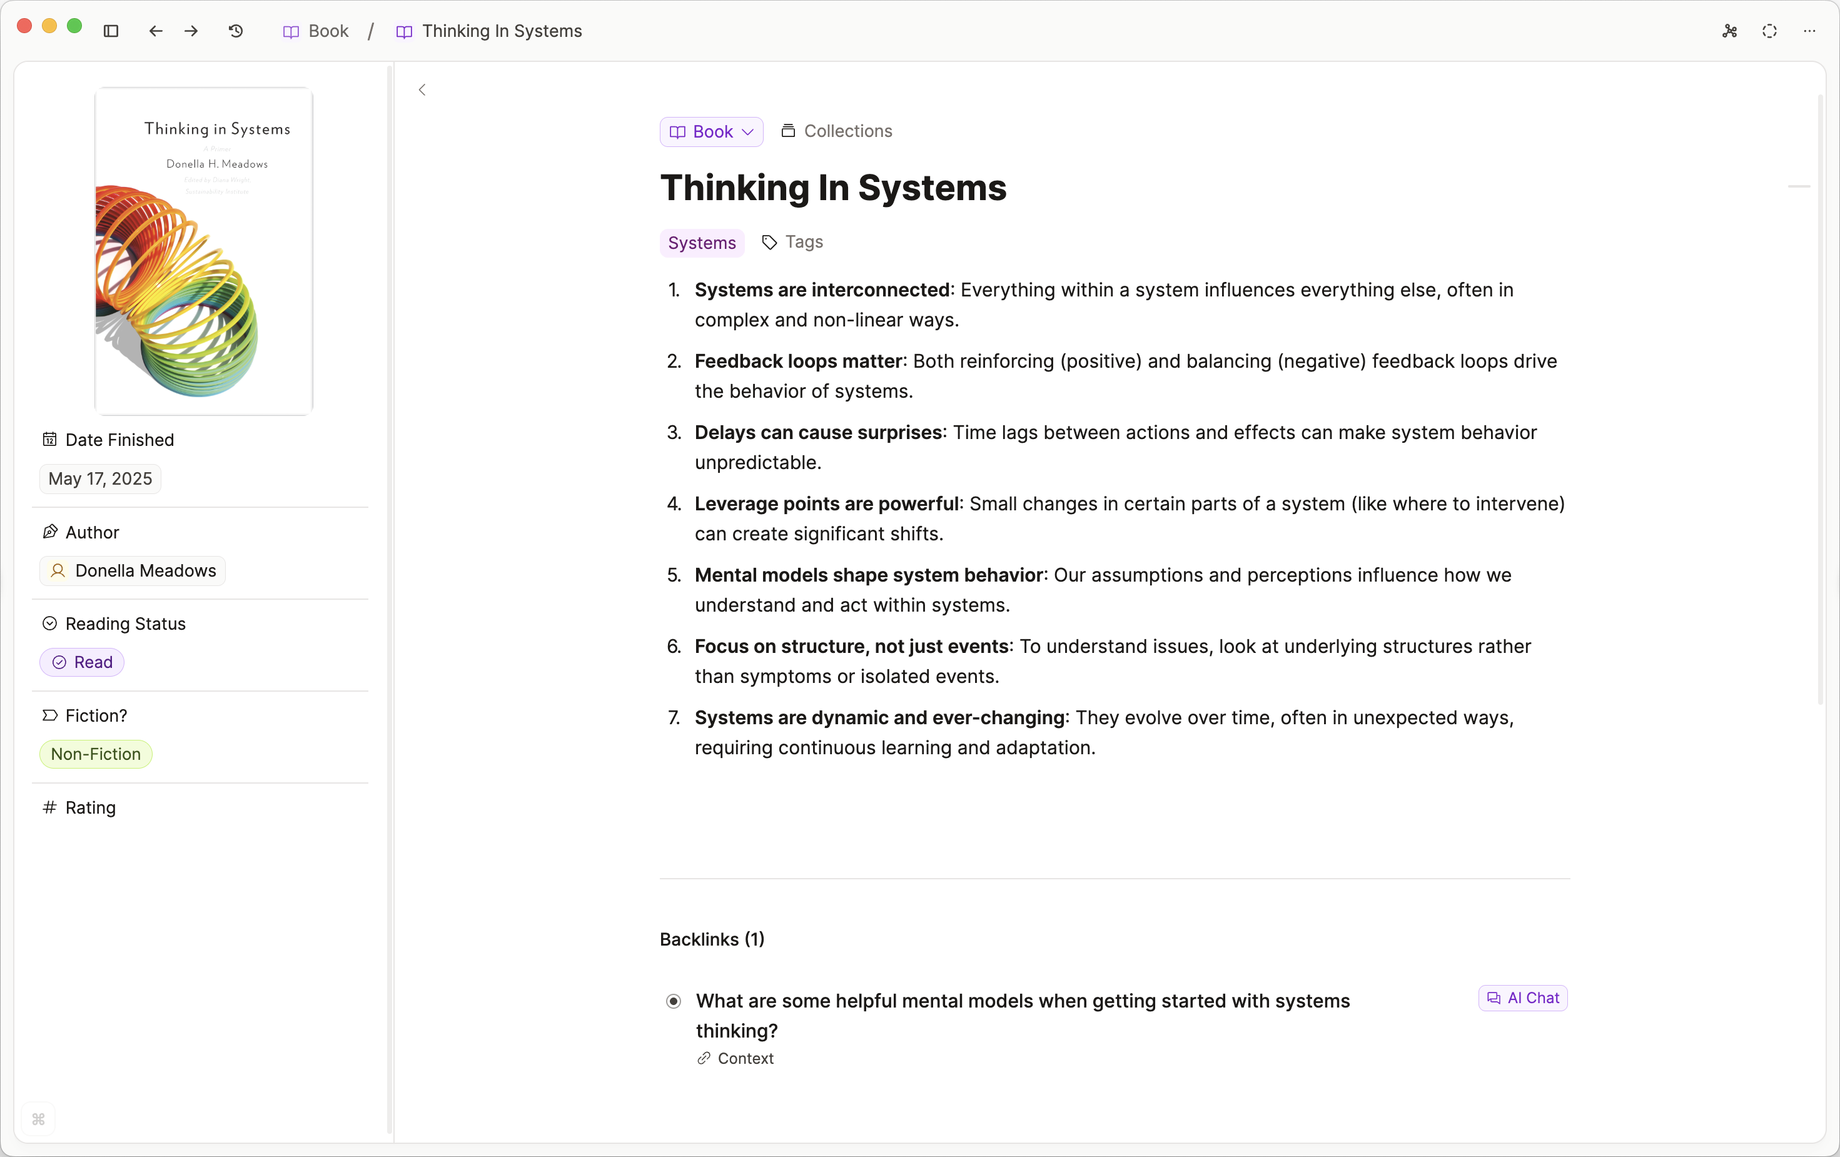1840x1157 pixels.
Task: Toggle the Non-Fiction tag chip
Action: pyautogui.click(x=96, y=754)
